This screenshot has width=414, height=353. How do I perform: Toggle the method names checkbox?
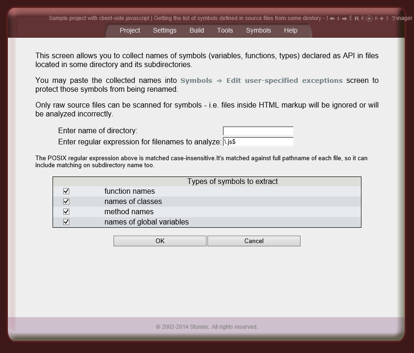pyautogui.click(x=66, y=211)
